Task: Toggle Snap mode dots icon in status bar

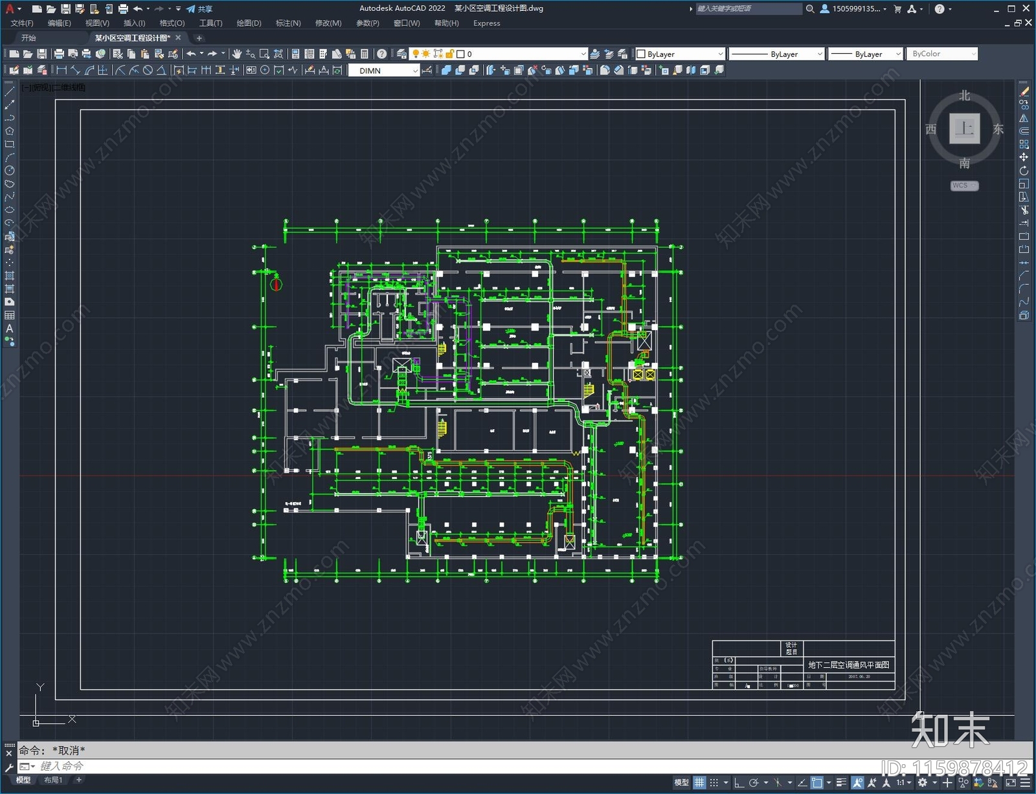Action: point(714,783)
